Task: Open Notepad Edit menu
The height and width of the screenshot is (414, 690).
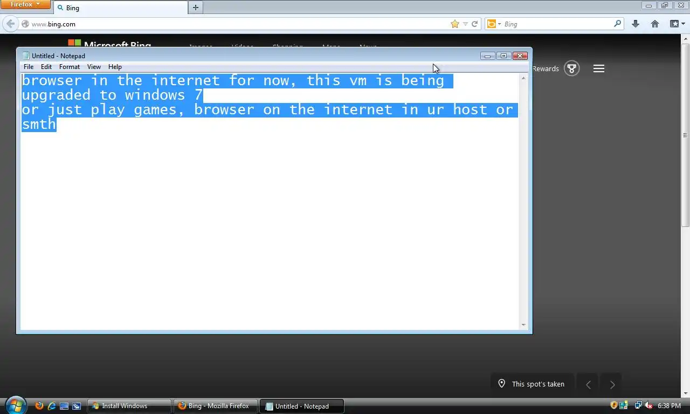Action: point(46,67)
